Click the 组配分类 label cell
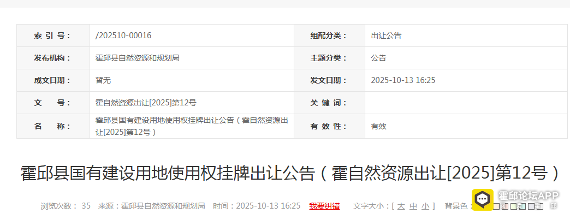 [x=329, y=35]
